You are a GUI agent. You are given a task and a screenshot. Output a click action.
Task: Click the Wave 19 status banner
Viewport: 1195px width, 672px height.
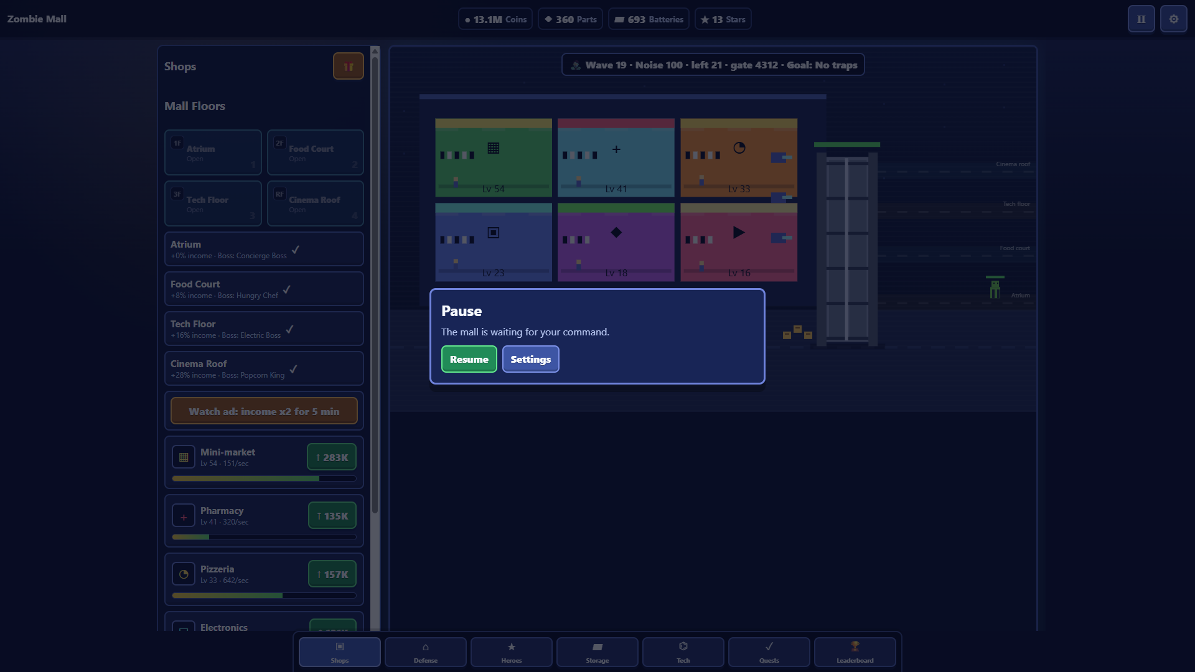pyautogui.click(x=713, y=65)
